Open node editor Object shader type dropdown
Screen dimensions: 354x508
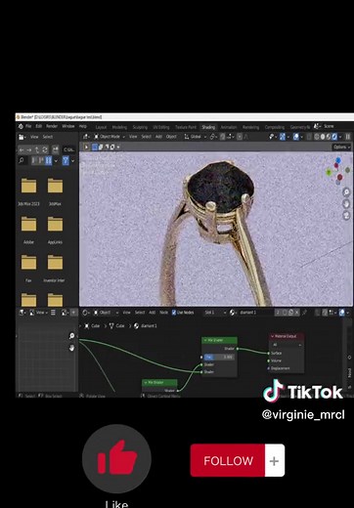tap(105, 313)
